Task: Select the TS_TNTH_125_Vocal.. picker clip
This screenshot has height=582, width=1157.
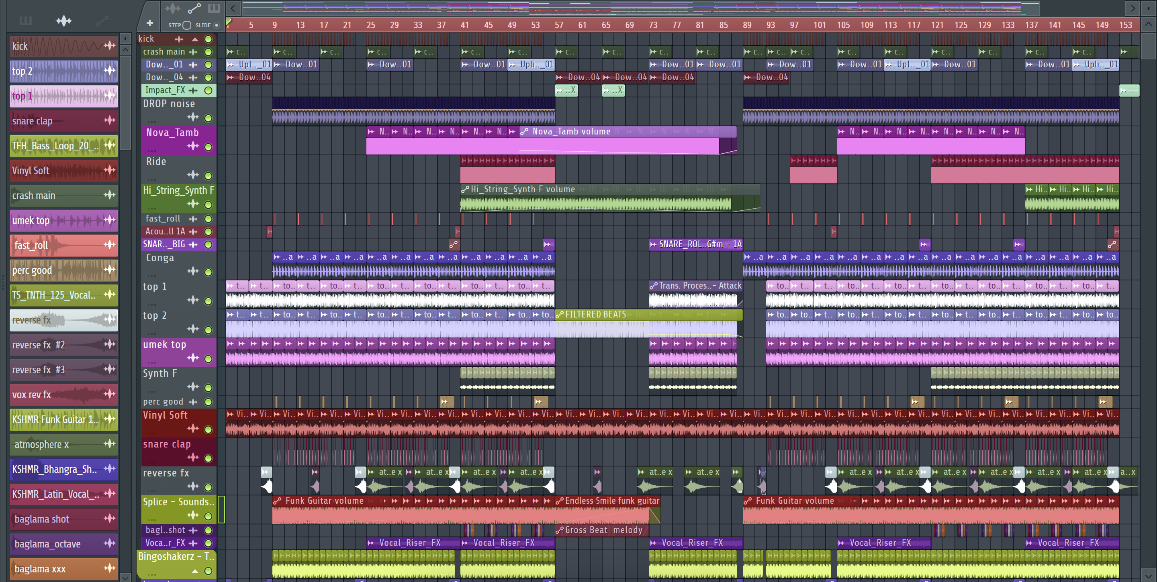Action: (64, 295)
